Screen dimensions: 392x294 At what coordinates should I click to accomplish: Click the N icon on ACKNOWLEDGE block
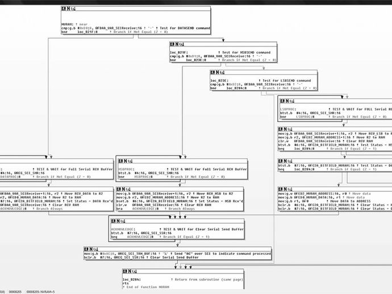118,221
